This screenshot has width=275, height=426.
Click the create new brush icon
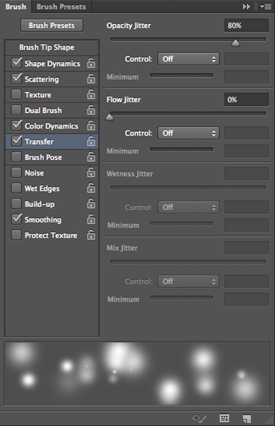click(x=247, y=419)
